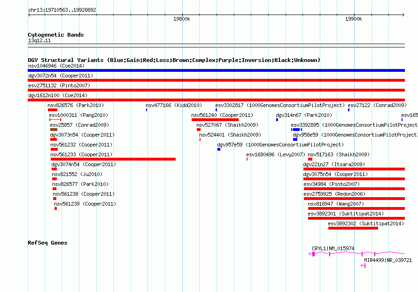Open the CRYL1|NM_015974 gene label
The image size is (418, 292).
coord(333,248)
